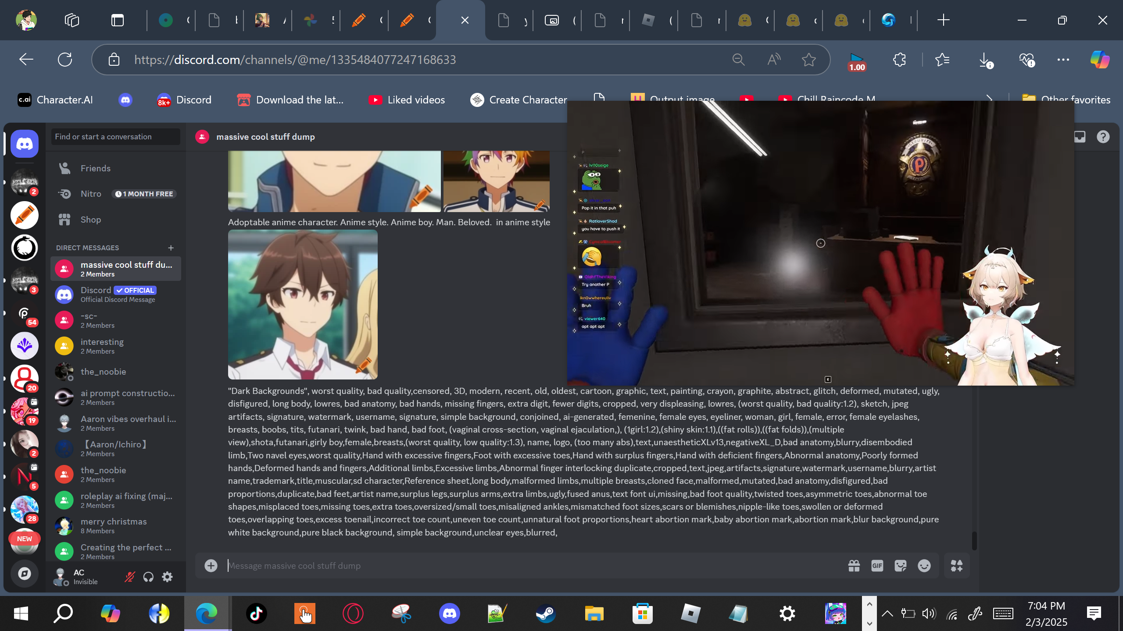
Task: Open TikTok from the taskbar
Action: tap(257, 613)
